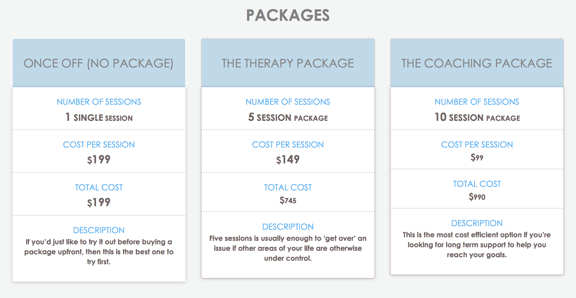This screenshot has width=576, height=298.
Task: Click the Coaching Package description paragraph
Action: [x=477, y=245]
